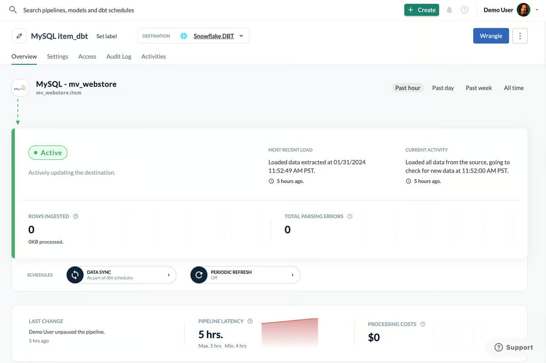Screen dimensions: 546x363
Task: Click 'Actively updating the destination.' text
Action: point(72,173)
